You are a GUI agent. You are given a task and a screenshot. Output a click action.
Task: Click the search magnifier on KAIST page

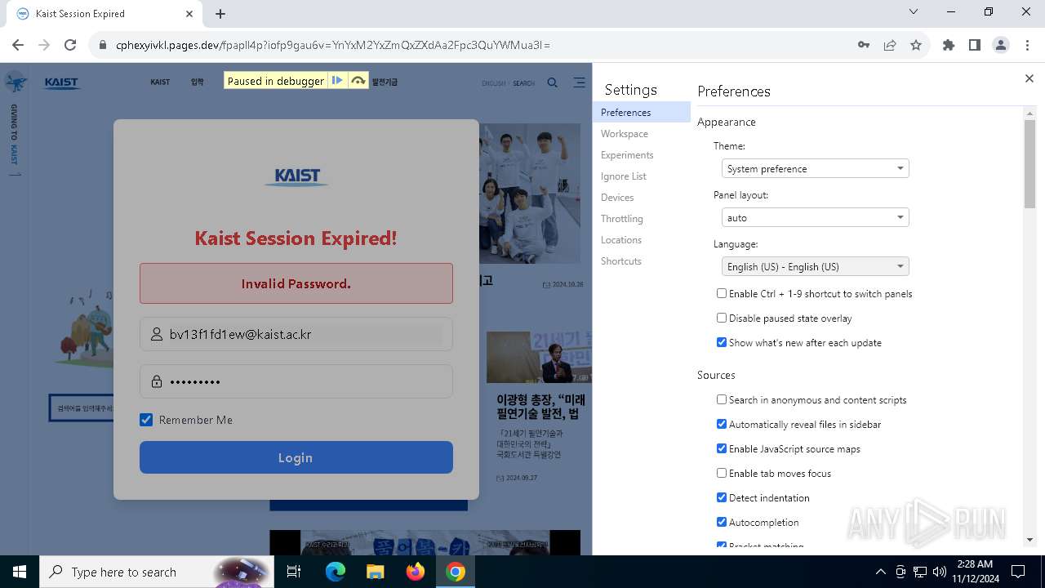pos(553,82)
